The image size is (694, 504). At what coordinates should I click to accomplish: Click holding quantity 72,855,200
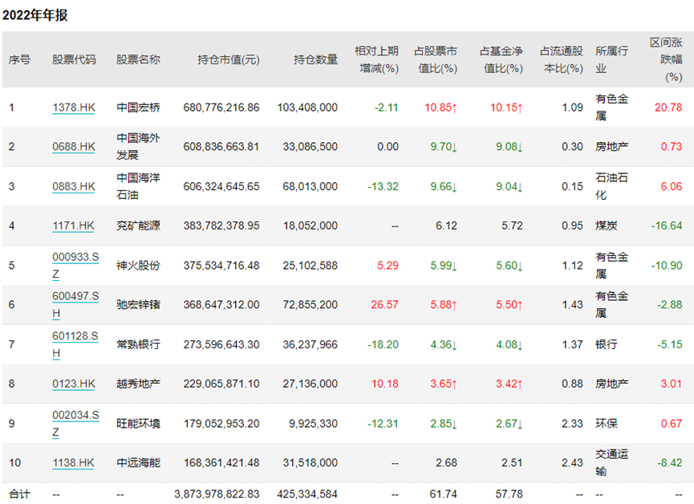(x=310, y=305)
